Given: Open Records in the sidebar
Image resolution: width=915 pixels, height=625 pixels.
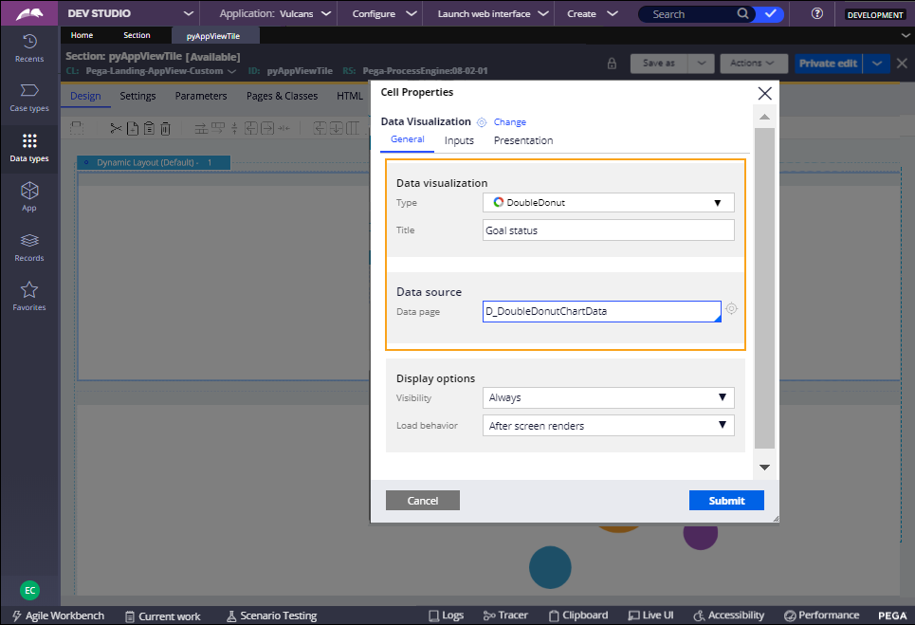Looking at the screenshot, I should click(29, 247).
